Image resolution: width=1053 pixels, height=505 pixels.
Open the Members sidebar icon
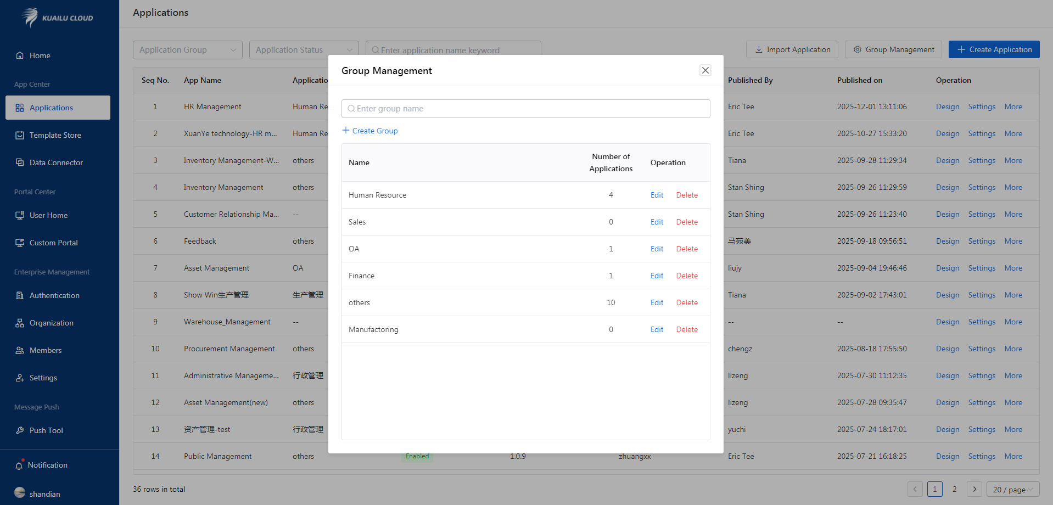20,350
